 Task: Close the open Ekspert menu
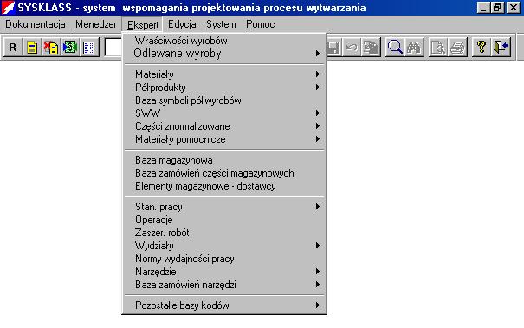click(x=143, y=25)
